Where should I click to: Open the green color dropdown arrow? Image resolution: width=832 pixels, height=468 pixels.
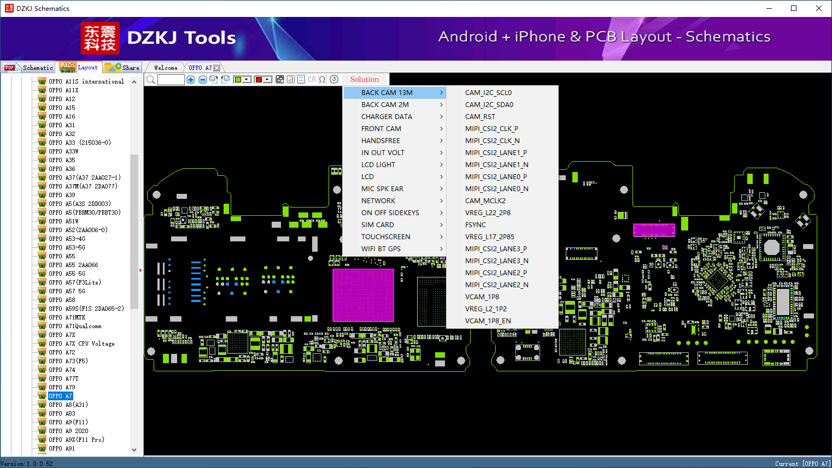[x=247, y=80]
